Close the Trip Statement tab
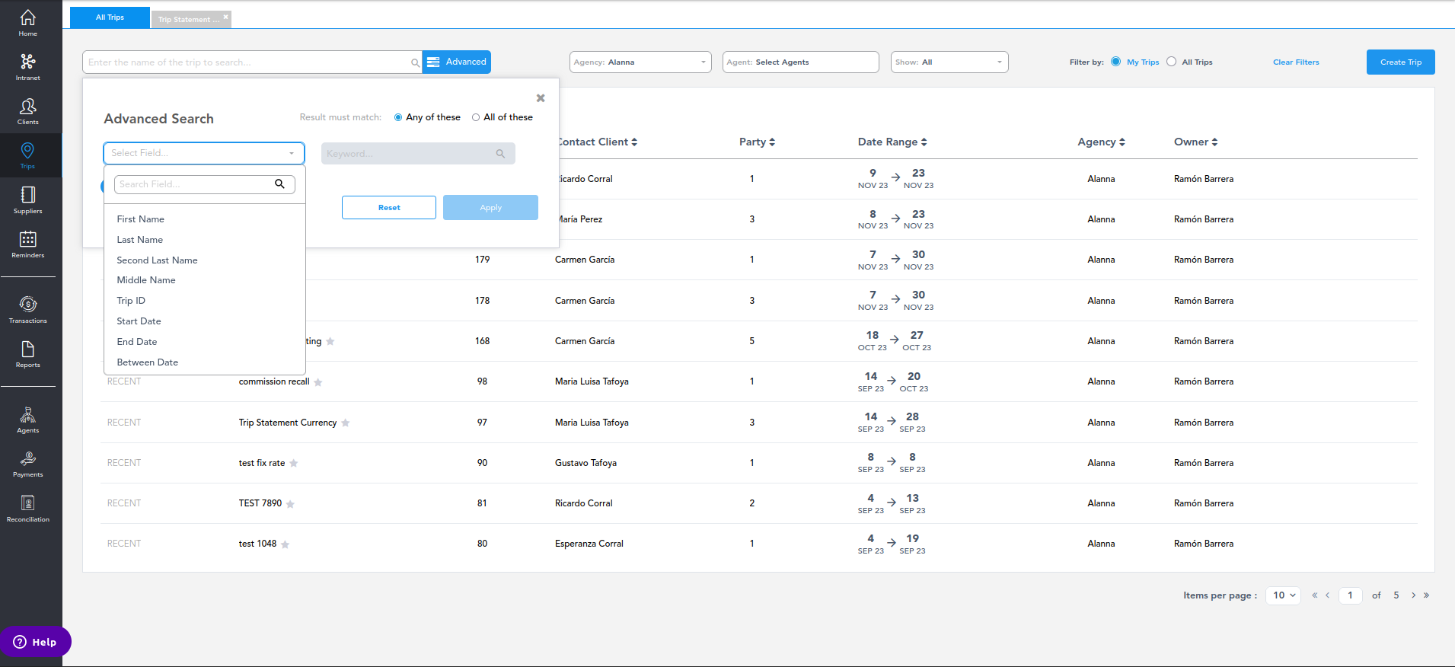 coord(225,17)
